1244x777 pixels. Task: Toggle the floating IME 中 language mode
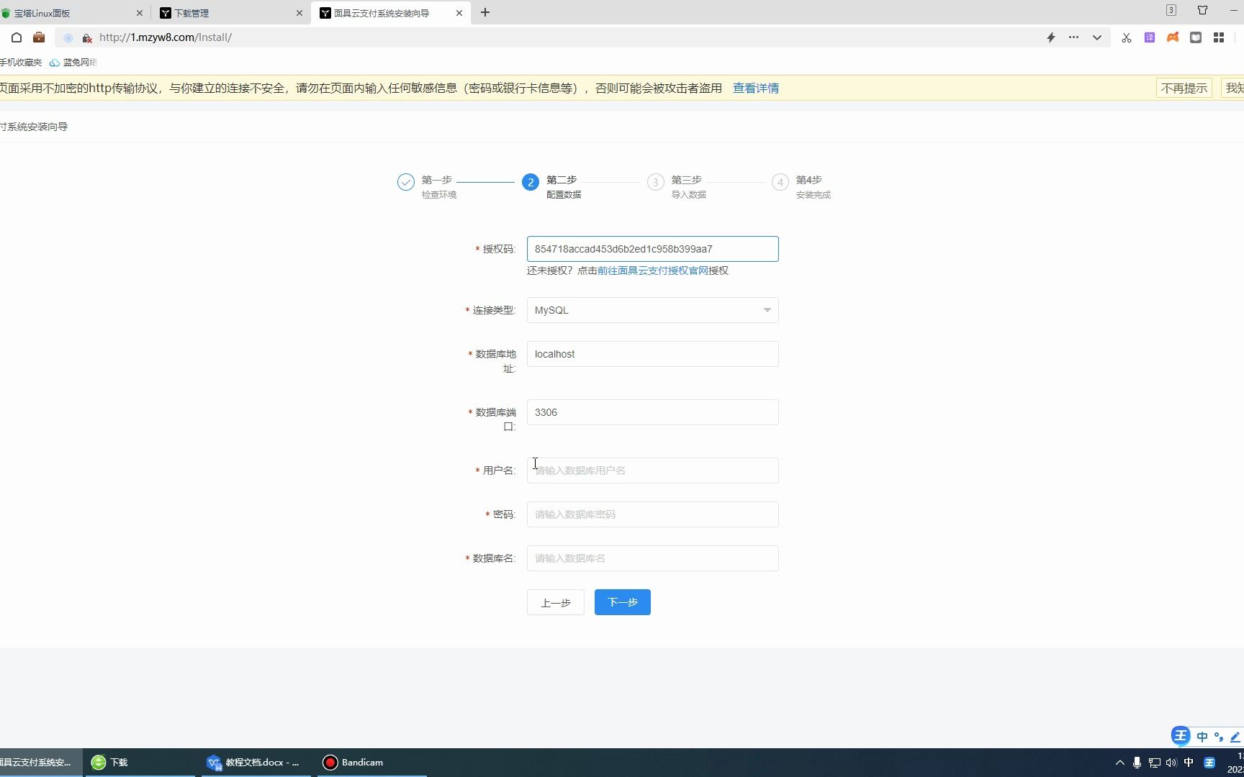1202,737
